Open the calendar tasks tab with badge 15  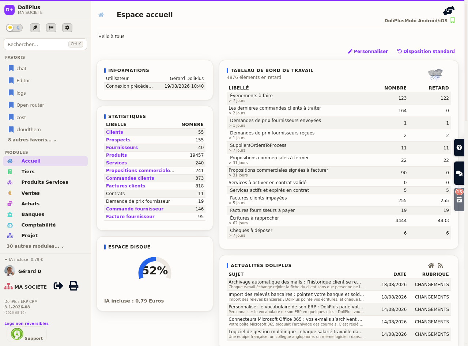459,199
